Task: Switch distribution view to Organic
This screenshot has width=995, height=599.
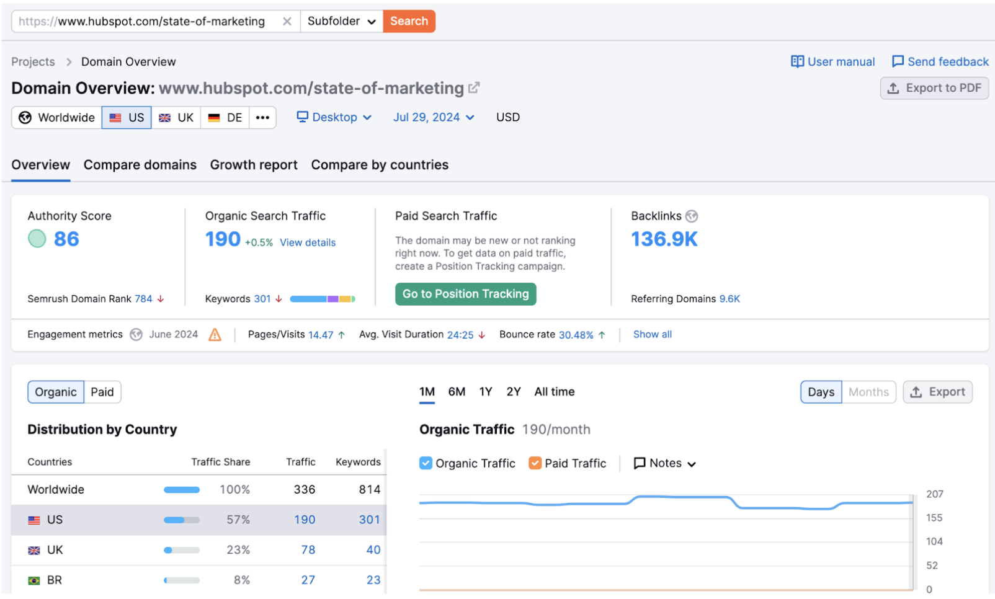Action: tap(56, 392)
